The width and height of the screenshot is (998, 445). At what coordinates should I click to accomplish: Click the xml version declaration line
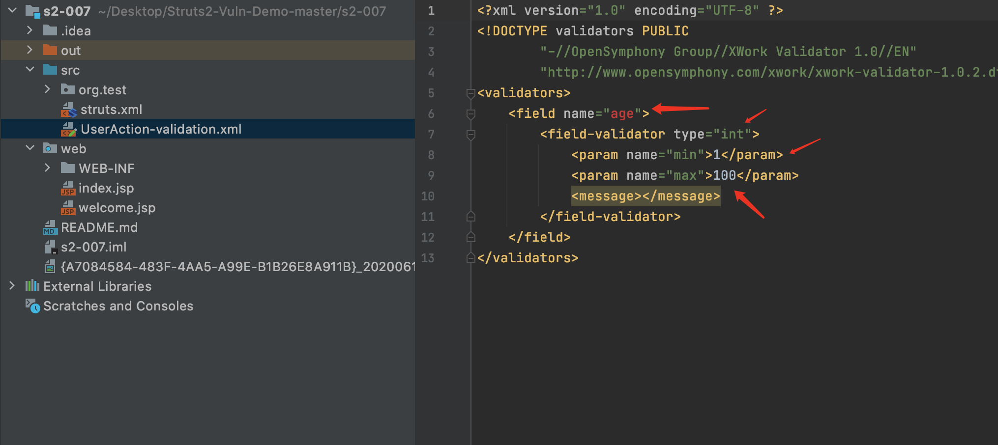[630, 10]
